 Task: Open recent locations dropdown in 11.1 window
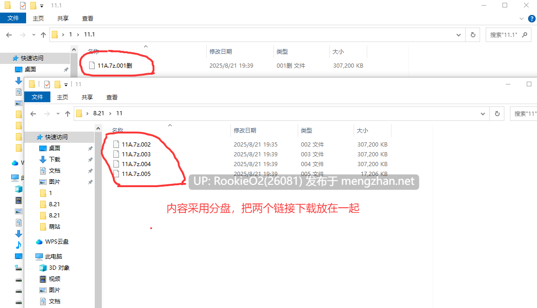pyautogui.click(x=34, y=35)
